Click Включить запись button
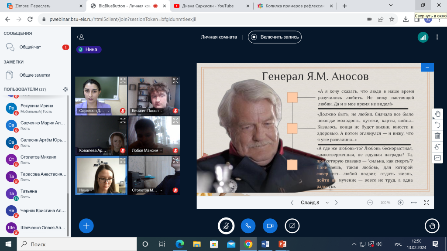Image resolution: width=447 pixels, height=251 pixels. (x=275, y=37)
